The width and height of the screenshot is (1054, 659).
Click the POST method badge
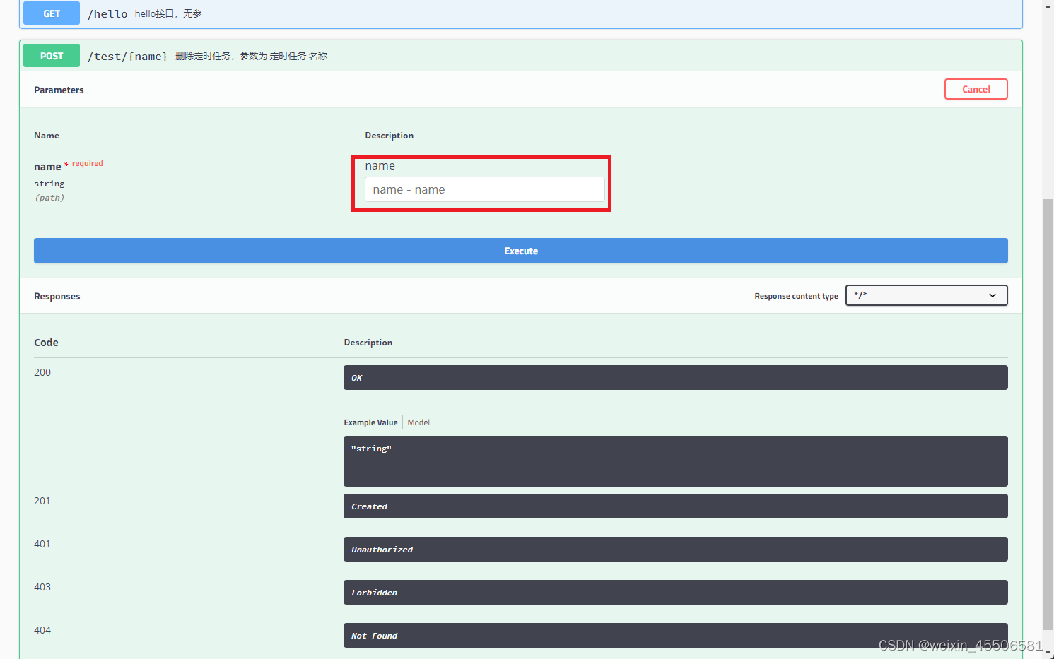[51, 55]
